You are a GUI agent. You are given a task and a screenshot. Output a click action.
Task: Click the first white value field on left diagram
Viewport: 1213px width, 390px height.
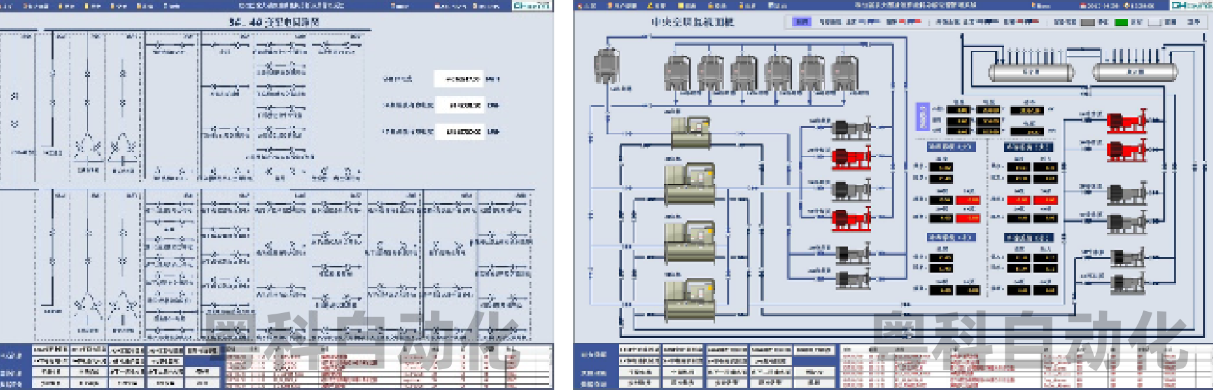coord(459,79)
